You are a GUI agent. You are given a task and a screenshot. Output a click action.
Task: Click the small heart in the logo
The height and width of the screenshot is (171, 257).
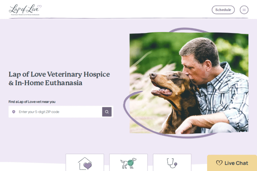click(39, 7)
